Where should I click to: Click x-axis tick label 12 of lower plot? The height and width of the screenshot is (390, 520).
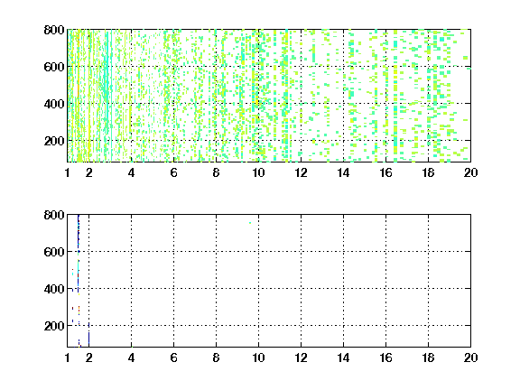301,357
